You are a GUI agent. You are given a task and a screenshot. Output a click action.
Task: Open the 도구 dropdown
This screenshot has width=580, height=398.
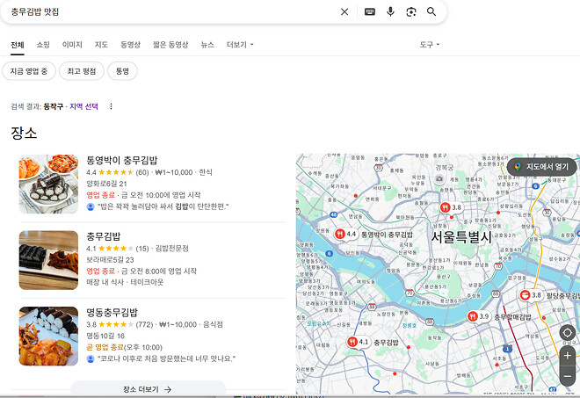pyautogui.click(x=430, y=45)
